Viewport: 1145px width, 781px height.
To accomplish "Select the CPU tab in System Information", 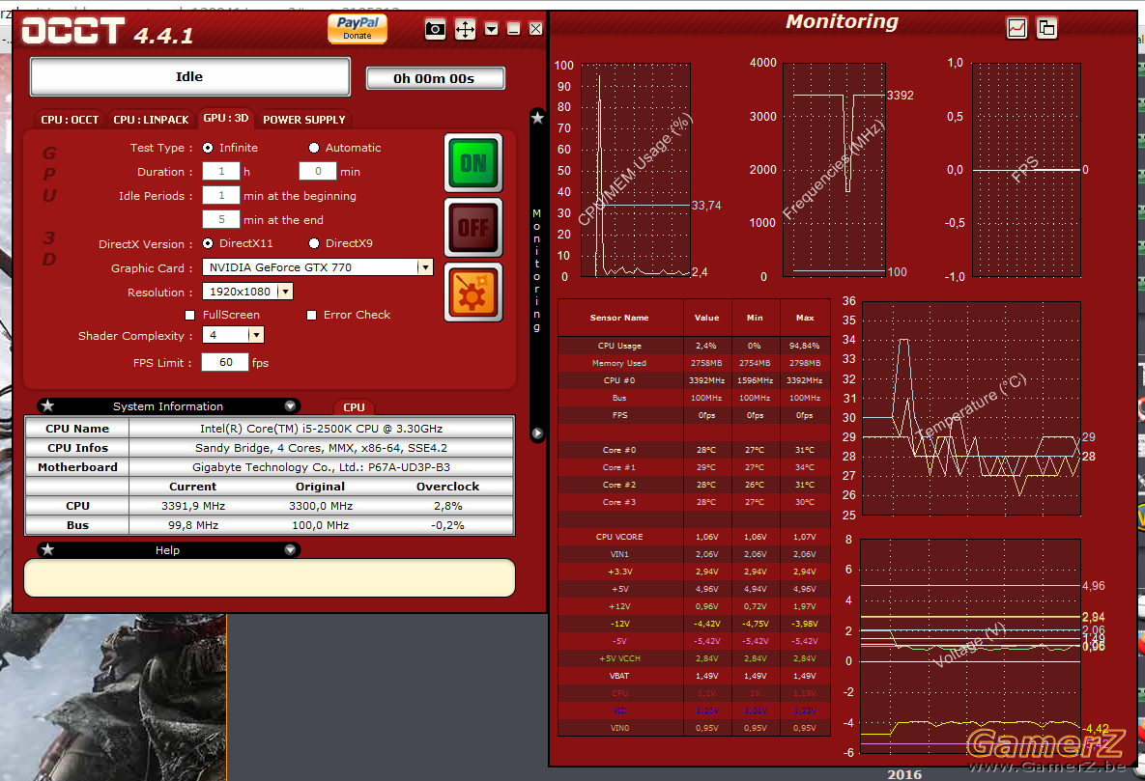I will pyautogui.click(x=354, y=407).
